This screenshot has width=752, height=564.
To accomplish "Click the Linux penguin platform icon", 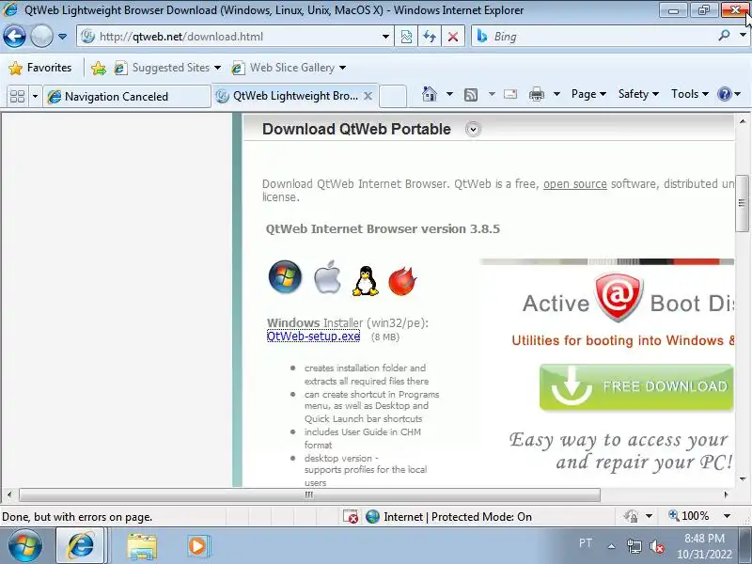I will [x=366, y=280].
